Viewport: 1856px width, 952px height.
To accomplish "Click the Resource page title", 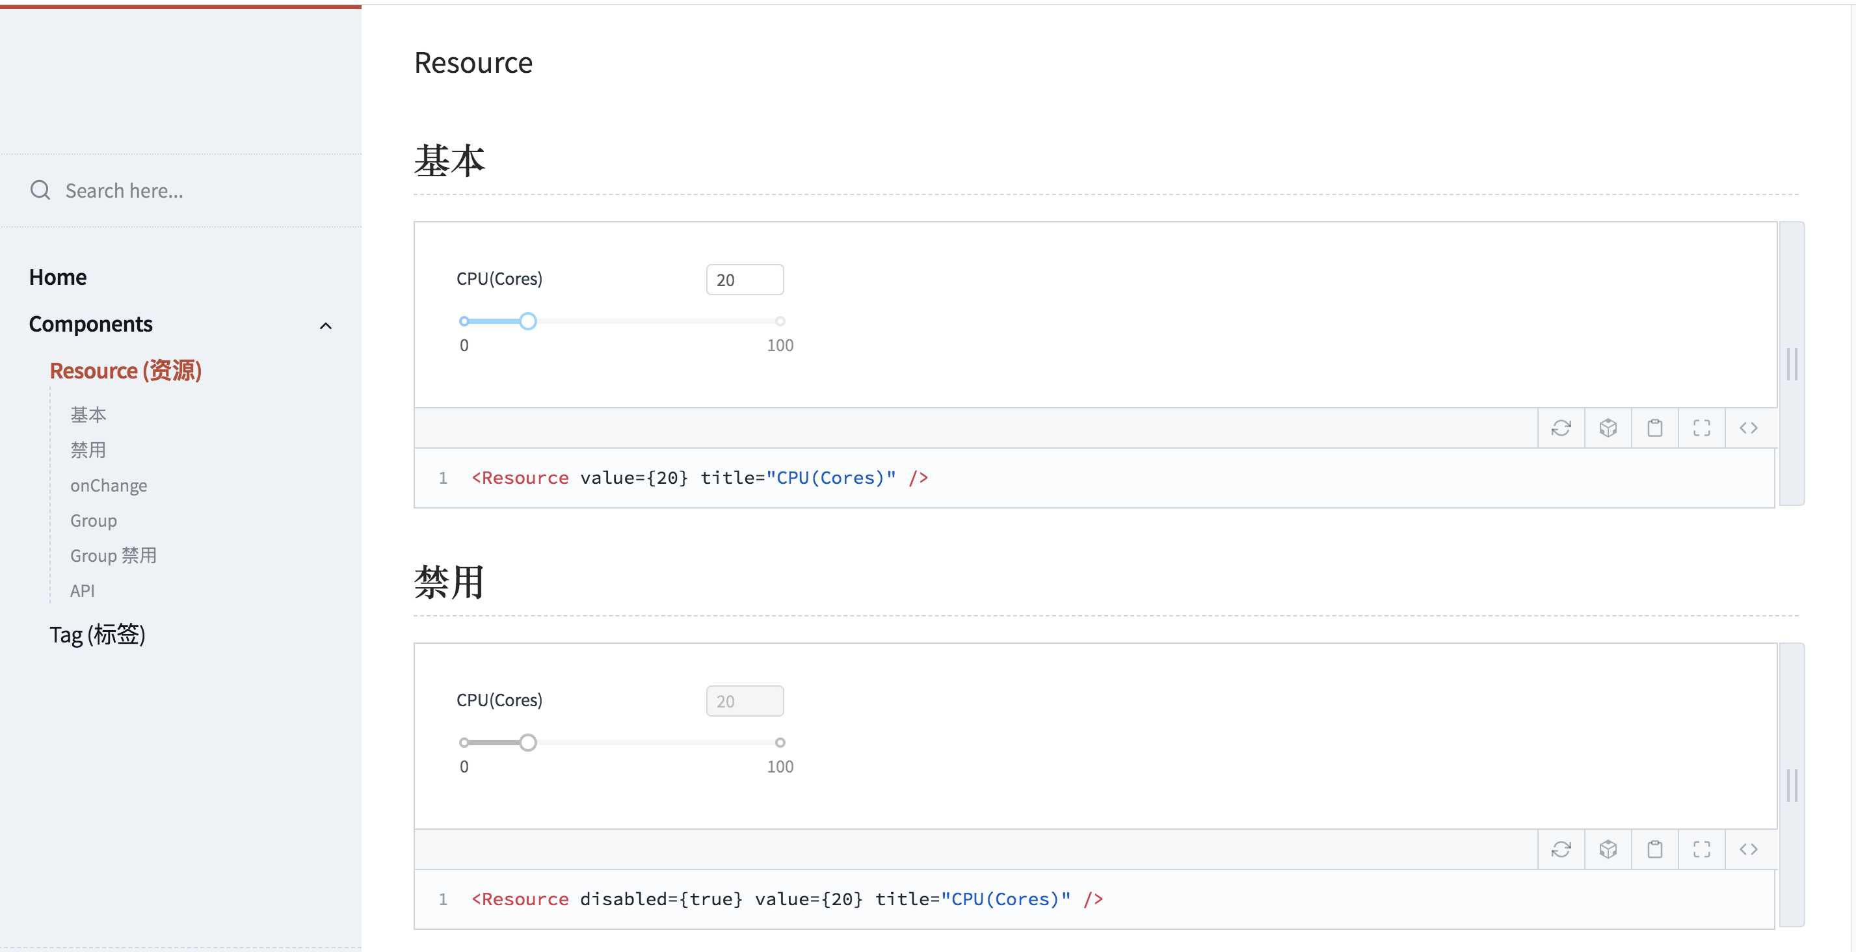I will (473, 64).
